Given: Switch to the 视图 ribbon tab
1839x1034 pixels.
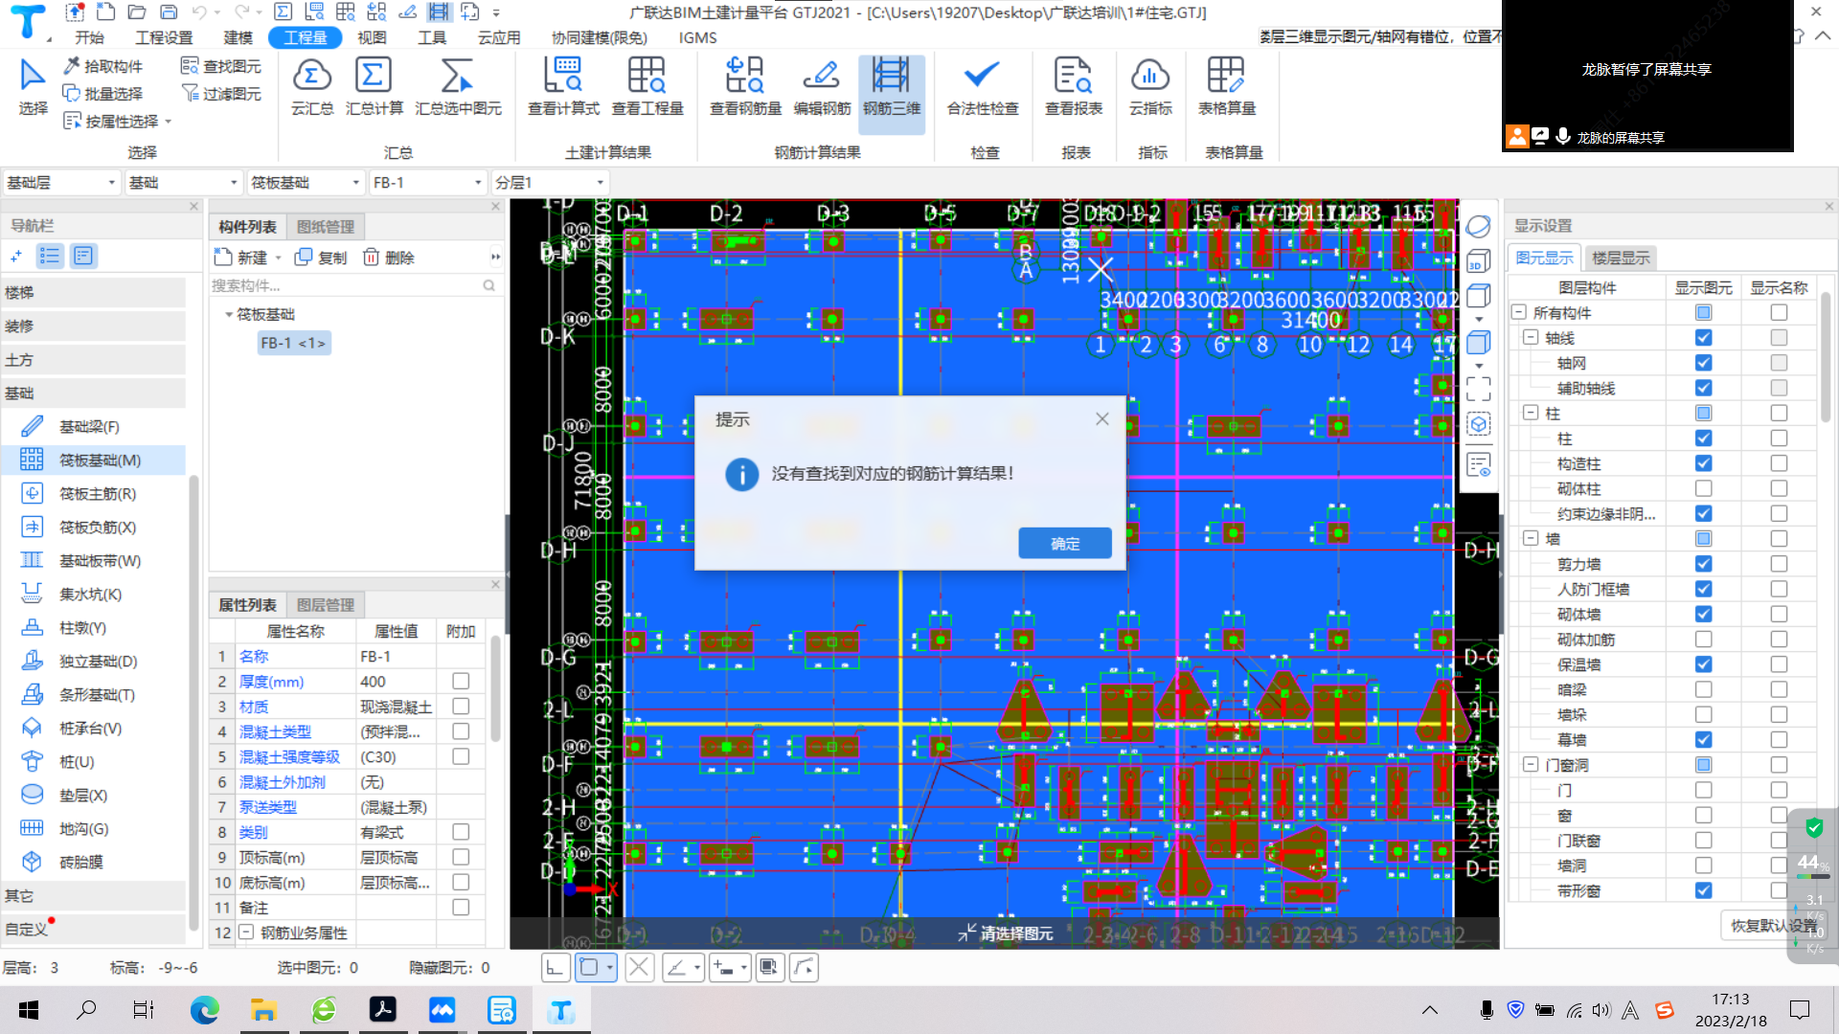Looking at the screenshot, I should coord(372,37).
